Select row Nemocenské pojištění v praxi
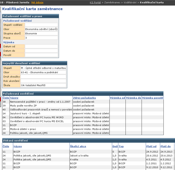The width and height of the screenshot is (175, 170). pyautogui.click(x=83, y=102)
